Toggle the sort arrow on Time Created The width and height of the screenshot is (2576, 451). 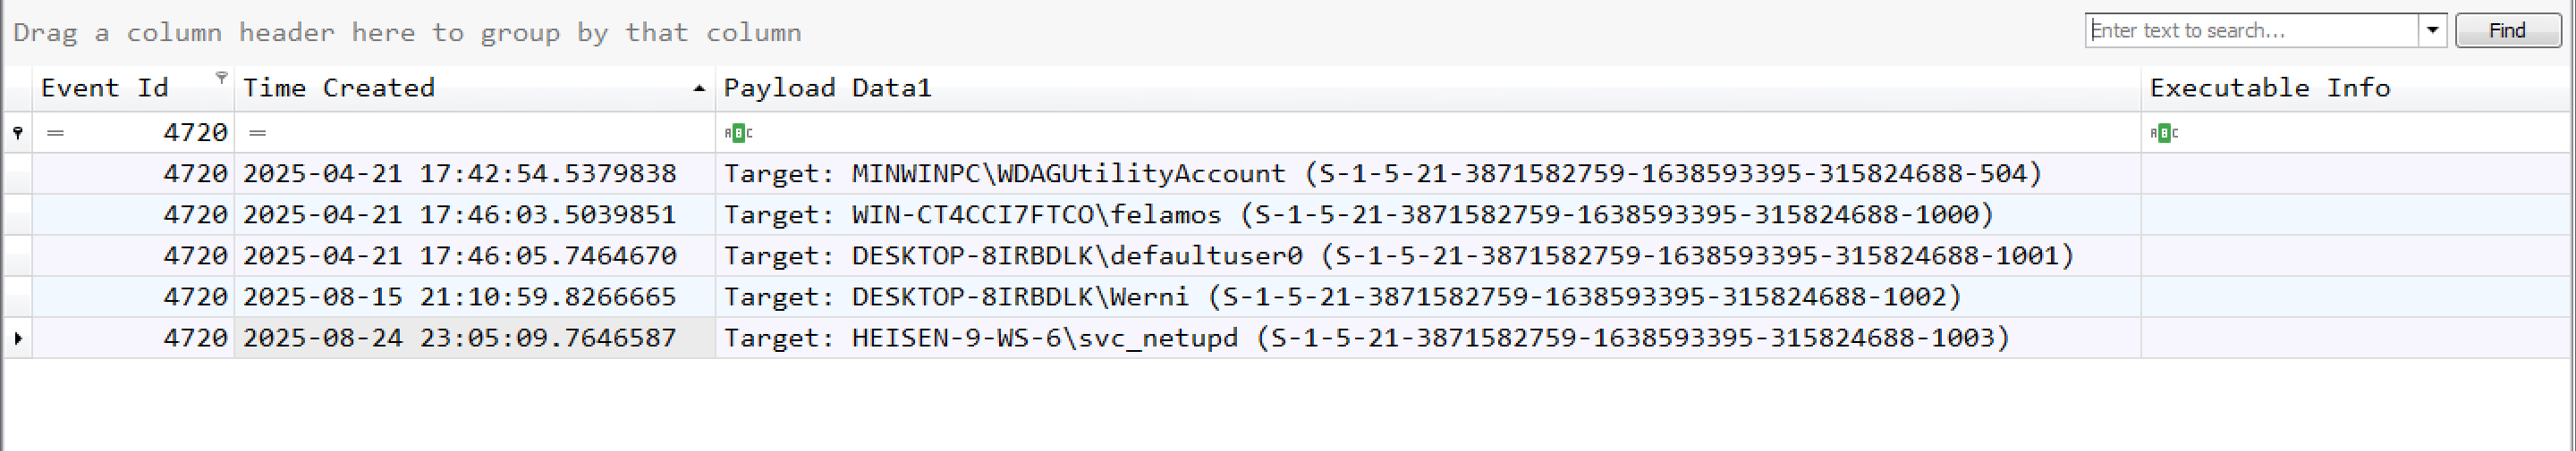(698, 88)
